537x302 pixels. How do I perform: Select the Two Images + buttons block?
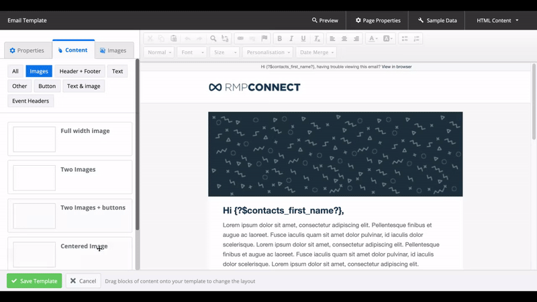coord(70,215)
